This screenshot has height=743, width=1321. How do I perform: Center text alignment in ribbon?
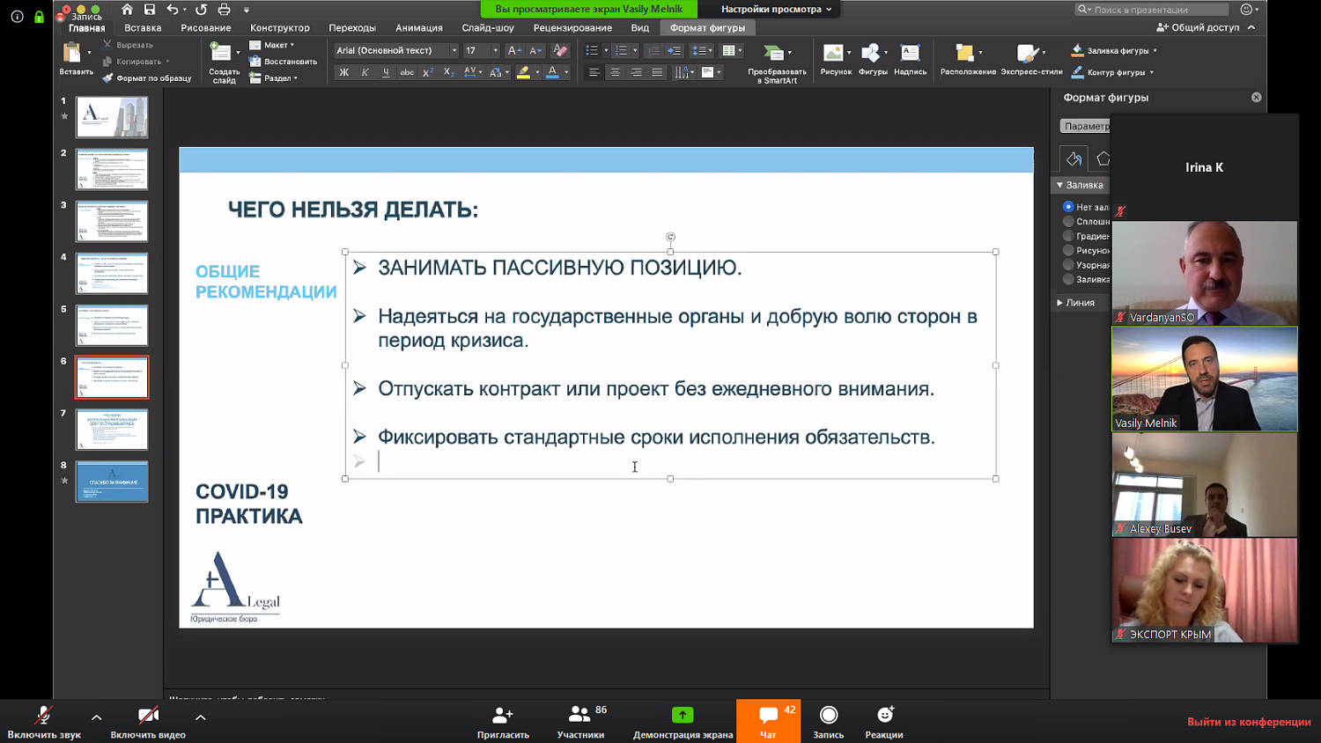coord(615,72)
